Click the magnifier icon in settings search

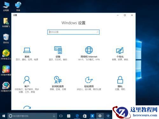97,32
